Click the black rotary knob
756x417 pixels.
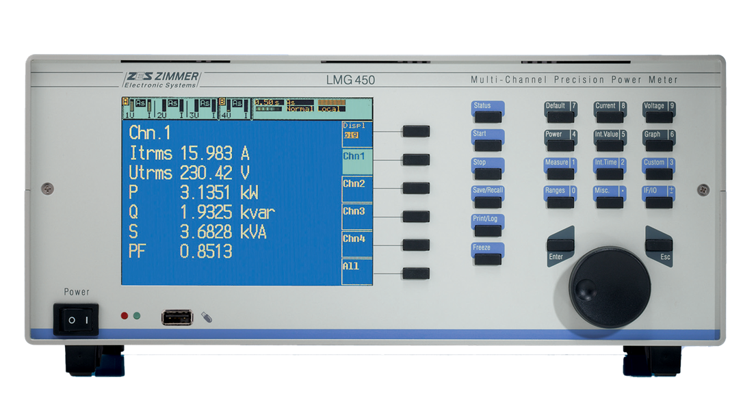click(x=610, y=288)
